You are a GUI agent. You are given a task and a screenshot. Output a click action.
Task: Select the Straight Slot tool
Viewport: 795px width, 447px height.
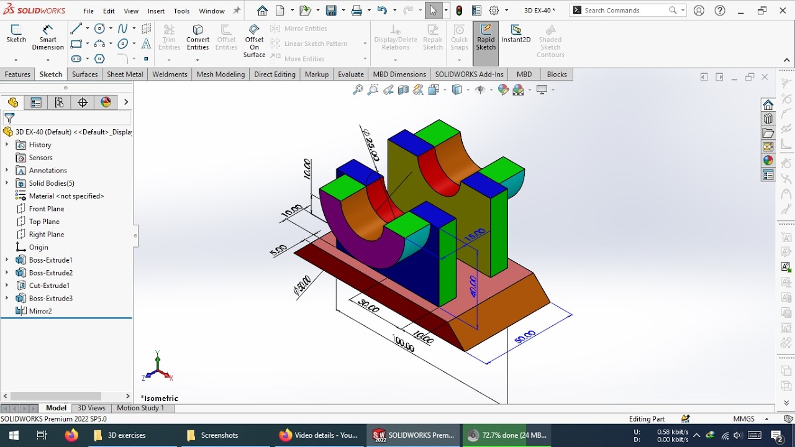76,59
